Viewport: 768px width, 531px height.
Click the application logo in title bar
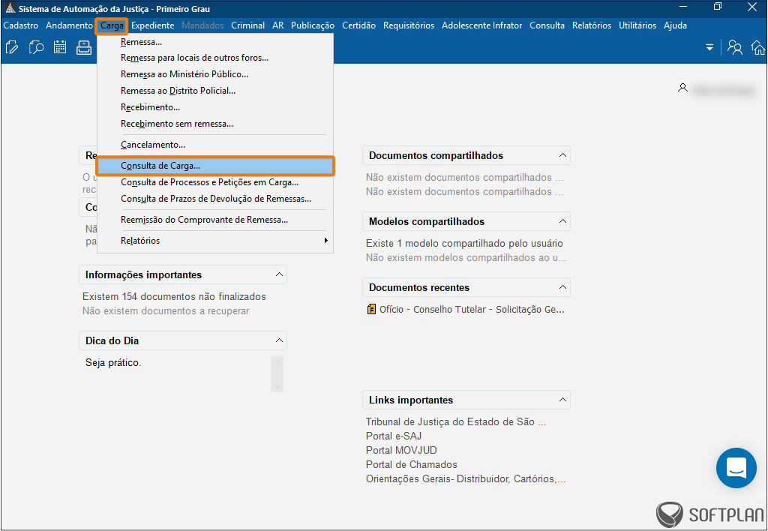pos(10,8)
